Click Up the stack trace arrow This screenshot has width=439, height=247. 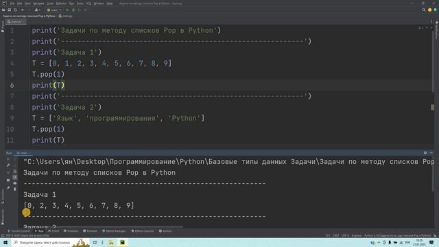pyautogui.click(x=15, y=159)
